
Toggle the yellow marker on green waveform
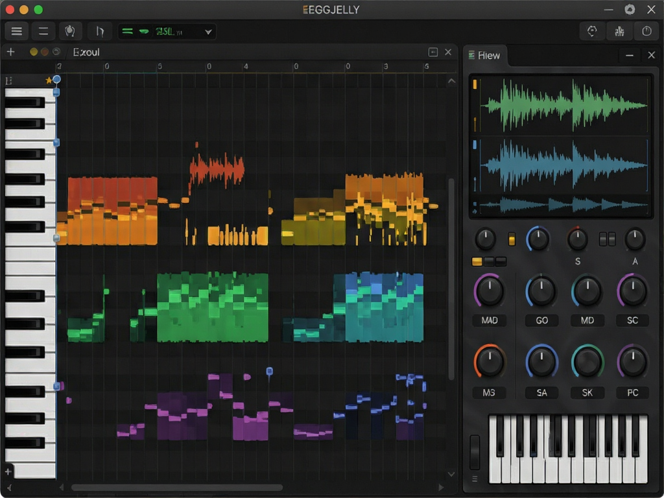tap(475, 84)
